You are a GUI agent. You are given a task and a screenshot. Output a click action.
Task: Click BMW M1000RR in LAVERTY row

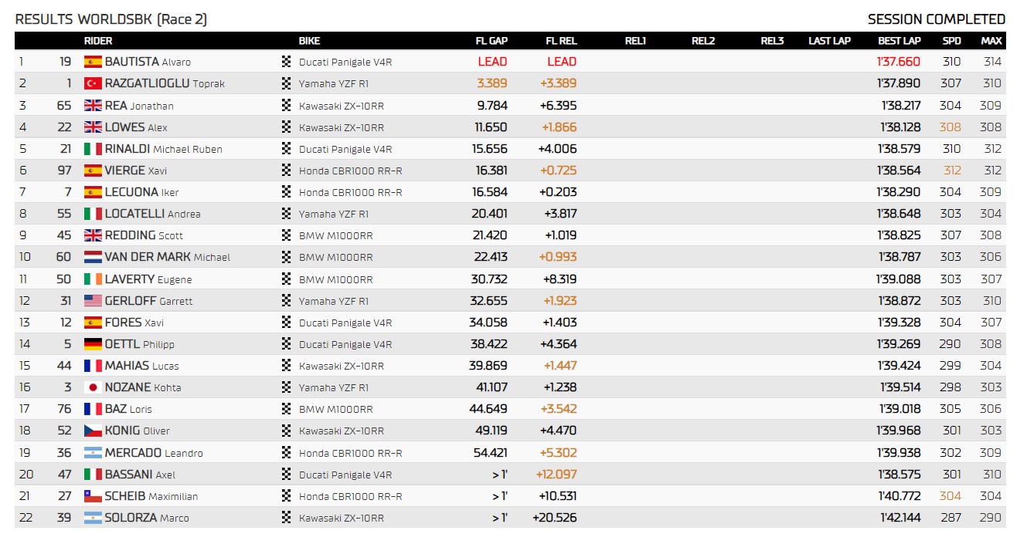[x=336, y=279]
